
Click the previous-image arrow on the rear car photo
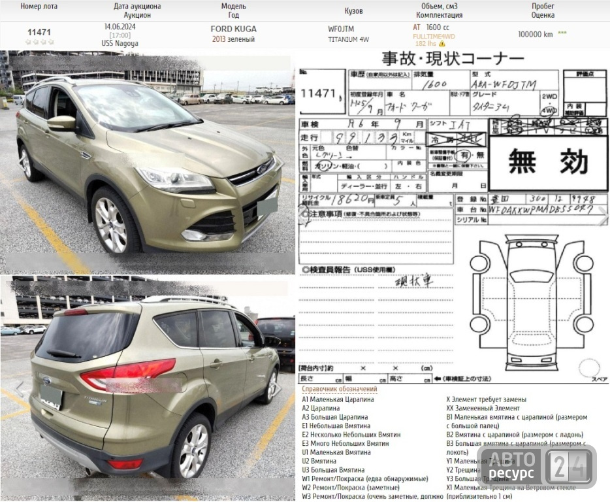20,388
